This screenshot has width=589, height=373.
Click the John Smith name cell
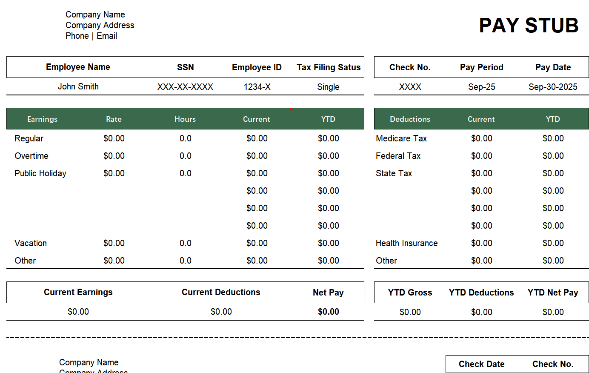(78, 86)
